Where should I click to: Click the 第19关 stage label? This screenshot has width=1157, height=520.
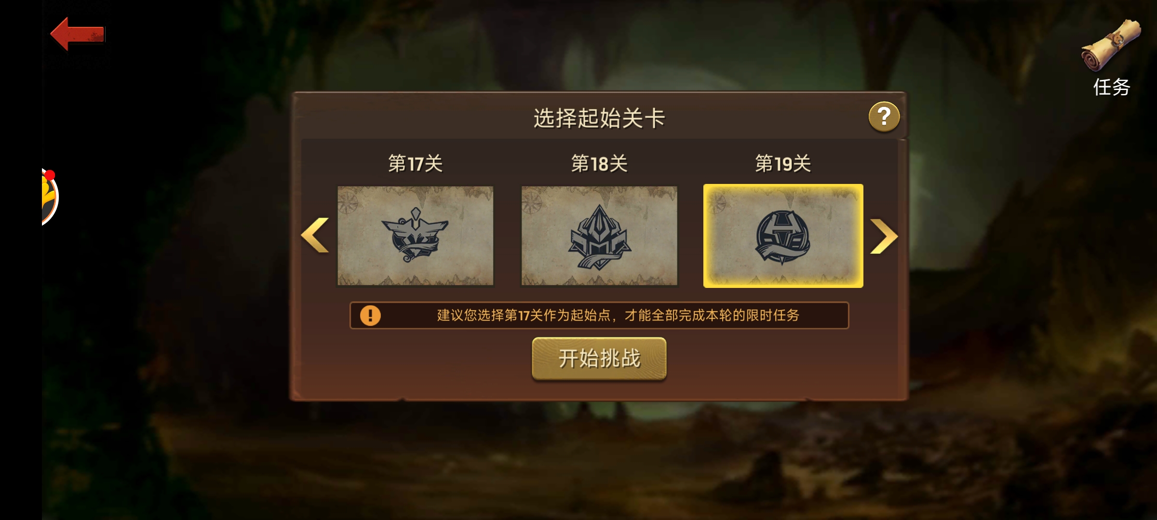click(x=783, y=164)
